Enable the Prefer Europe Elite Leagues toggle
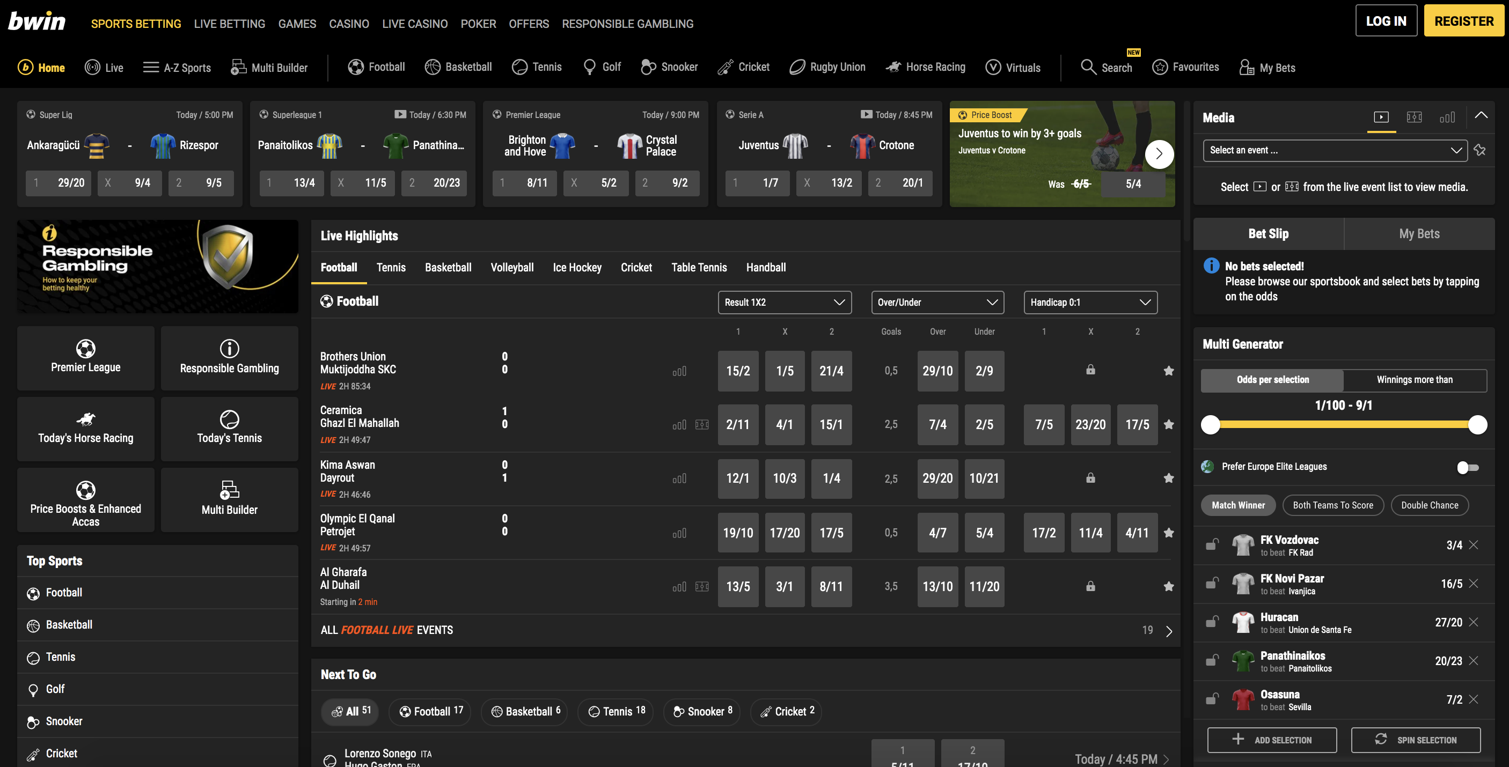 [1467, 467]
